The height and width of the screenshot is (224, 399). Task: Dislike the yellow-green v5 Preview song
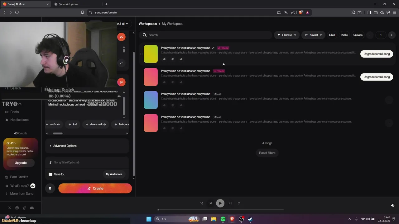(x=173, y=59)
